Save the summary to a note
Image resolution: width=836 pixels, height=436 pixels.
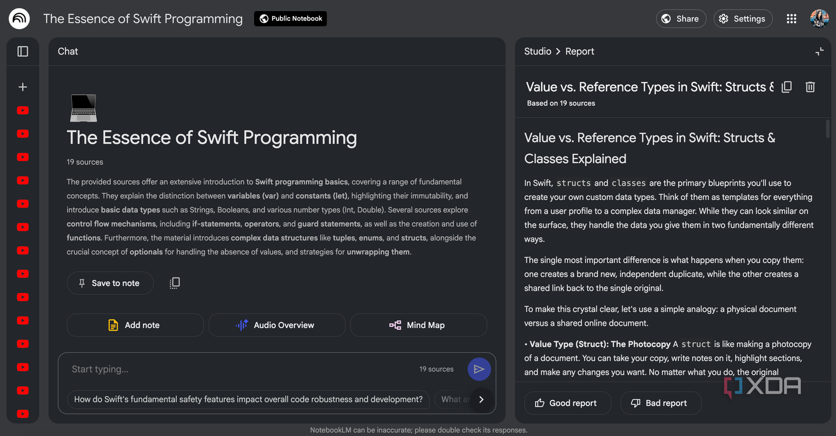tap(110, 283)
